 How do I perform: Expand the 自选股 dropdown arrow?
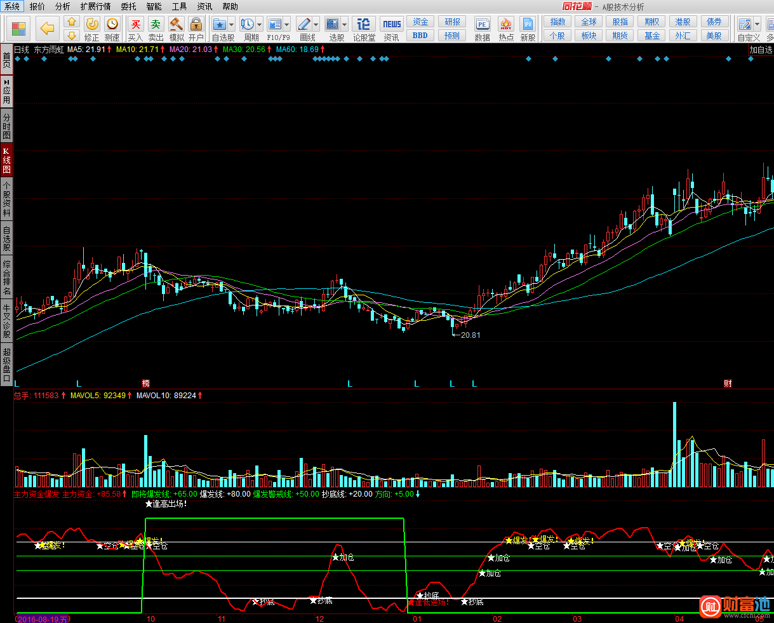point(231,25)
